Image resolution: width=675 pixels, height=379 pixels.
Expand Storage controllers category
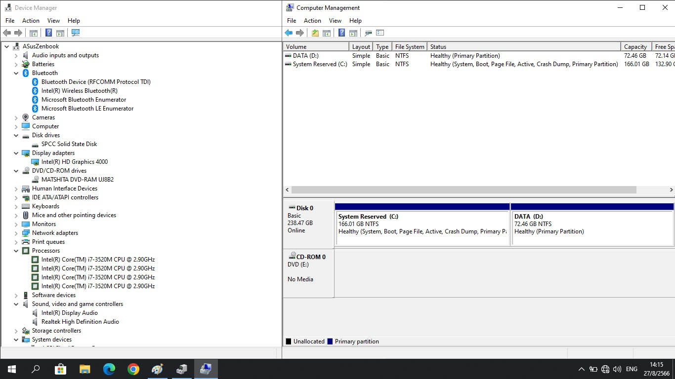click(x=16, y=331)
